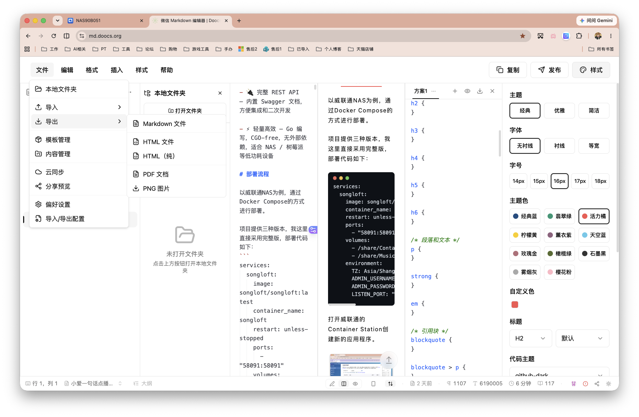This screenshot has width=639, height=417.
Task: Close the 本地文件夹 panel
Action: click(x=220, y=93)
